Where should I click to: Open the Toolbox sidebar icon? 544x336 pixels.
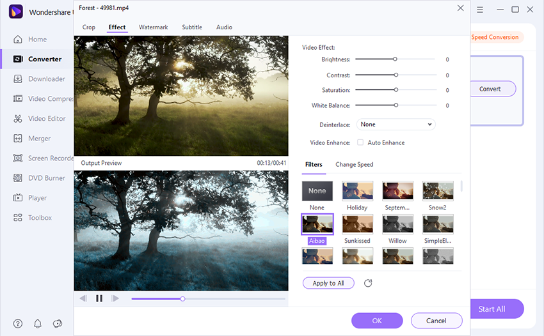(18, 218)
